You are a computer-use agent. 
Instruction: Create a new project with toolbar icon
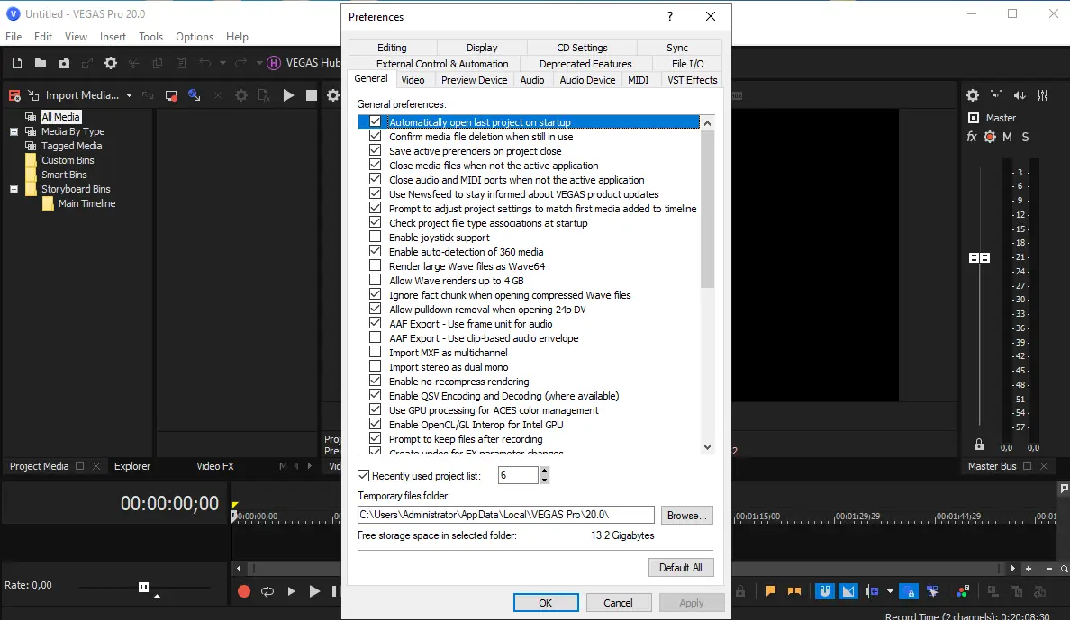17,63
